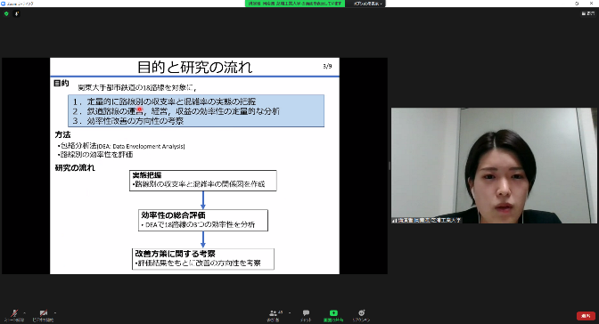This screenshot has height=324, width=599.
Task: Unmute the microphone icon
Action: click(x=14, y=313)
